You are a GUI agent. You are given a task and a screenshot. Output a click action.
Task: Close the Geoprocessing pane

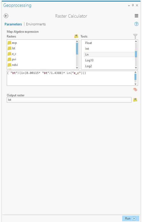pyautogui.click(x=137, y=5)
